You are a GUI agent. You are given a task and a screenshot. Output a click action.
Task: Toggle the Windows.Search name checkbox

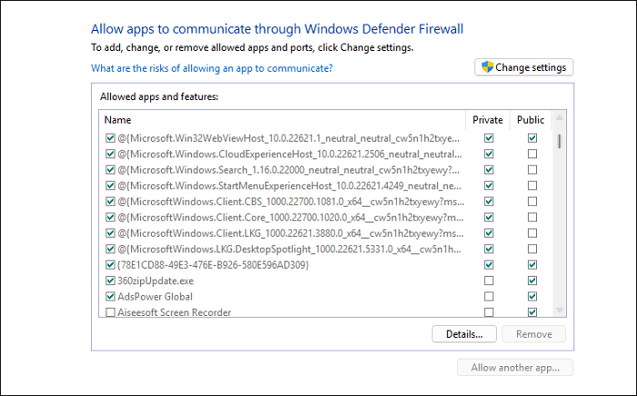[x=110, y=170]
